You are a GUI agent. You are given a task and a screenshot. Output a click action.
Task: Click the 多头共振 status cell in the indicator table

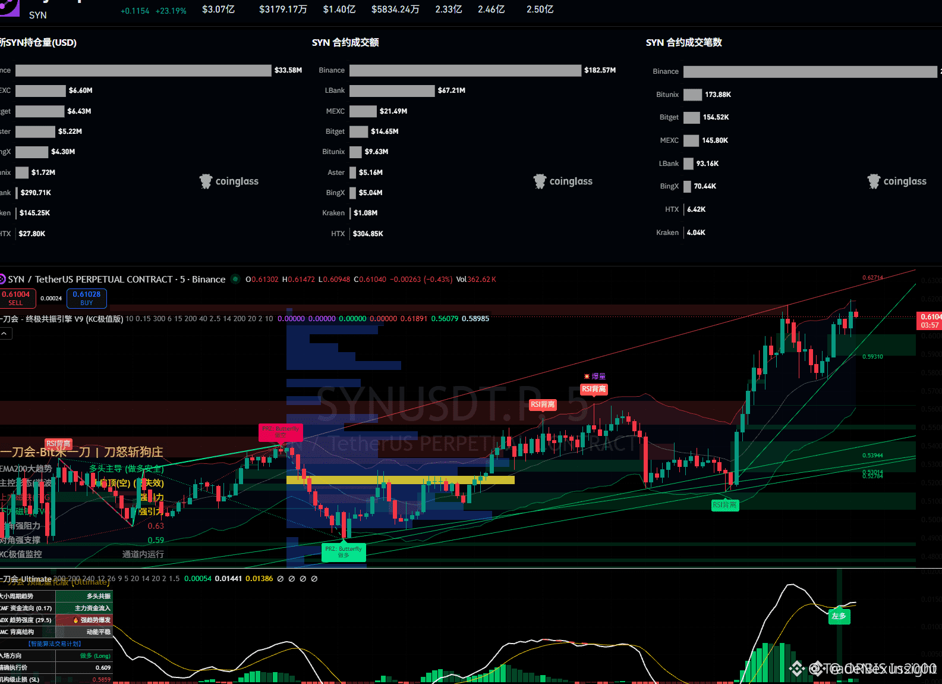tap(84, 596)
